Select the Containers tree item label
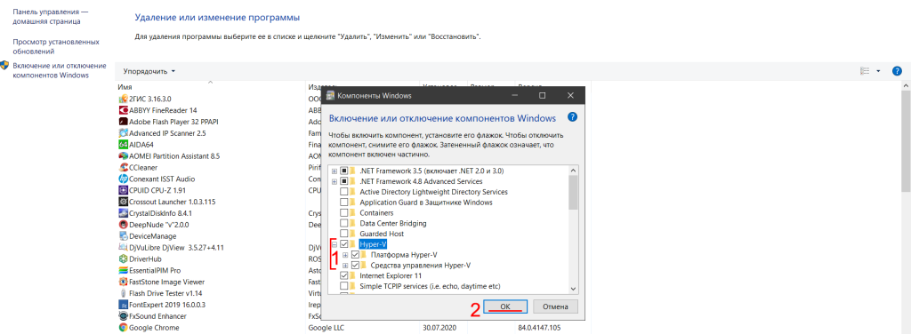 point(376,213)
